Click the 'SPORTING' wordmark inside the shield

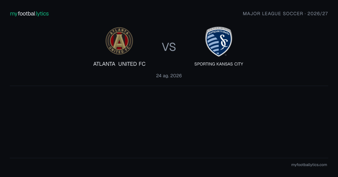[x=219, y=32]
